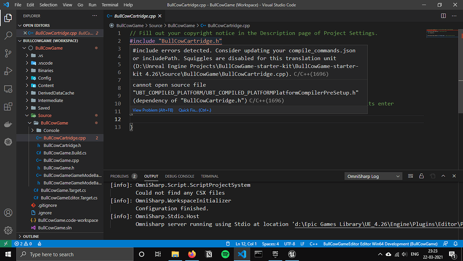
Task: Open the OmniSharp Log dropdown
Action: tap(373, 176)
